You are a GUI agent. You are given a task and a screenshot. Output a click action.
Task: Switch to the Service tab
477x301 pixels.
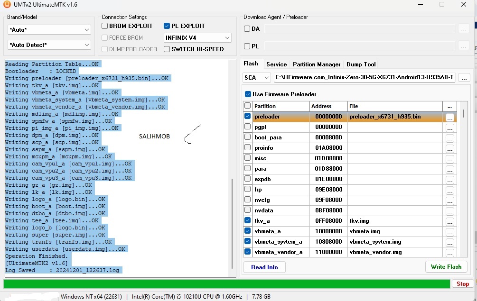[277, 64]
